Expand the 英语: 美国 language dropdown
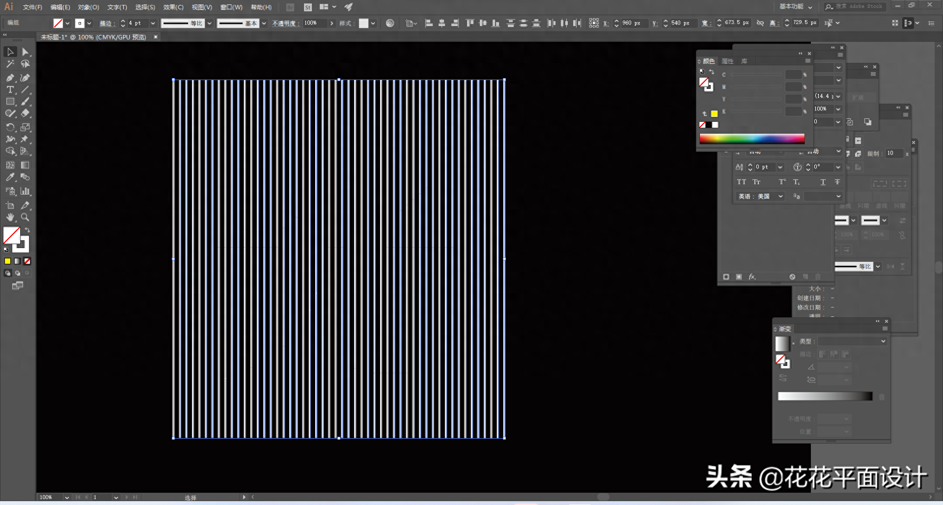This screenshot has height=505, width=943. click(780, 196)
